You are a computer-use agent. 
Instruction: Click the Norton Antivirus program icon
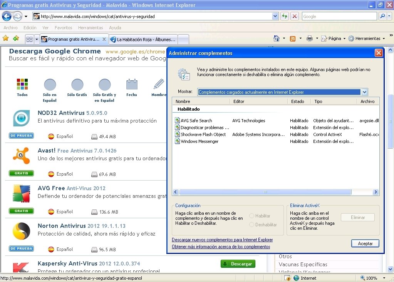click(x=21, y=231)
